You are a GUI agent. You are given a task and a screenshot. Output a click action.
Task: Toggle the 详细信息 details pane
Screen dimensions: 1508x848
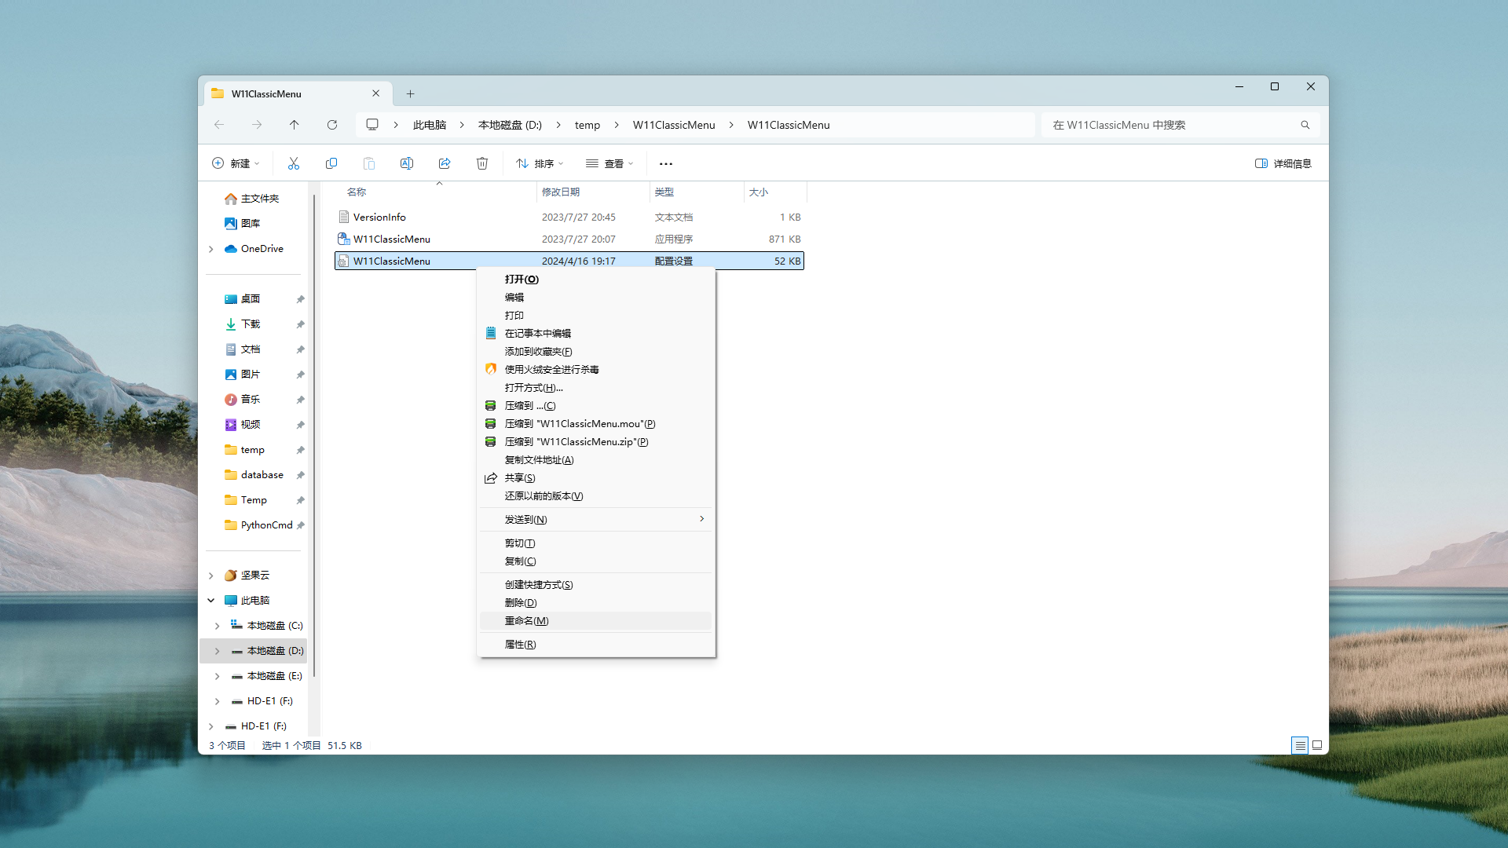[1283, 163]
